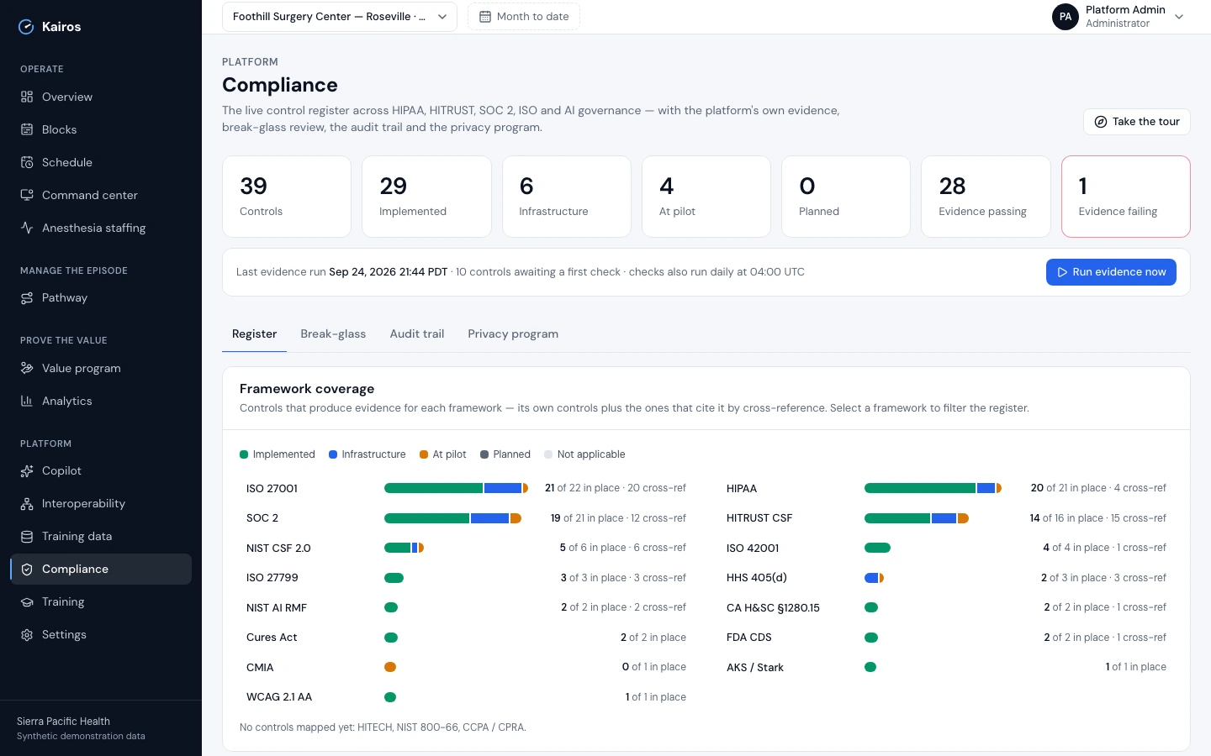Open the Audit trail tab

click(x=417, y=334)
